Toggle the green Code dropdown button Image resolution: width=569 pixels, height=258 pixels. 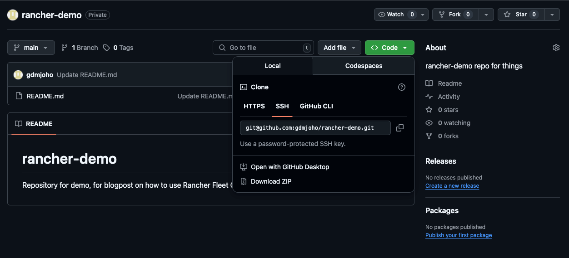pyautogui.click(x=389, y=48)
